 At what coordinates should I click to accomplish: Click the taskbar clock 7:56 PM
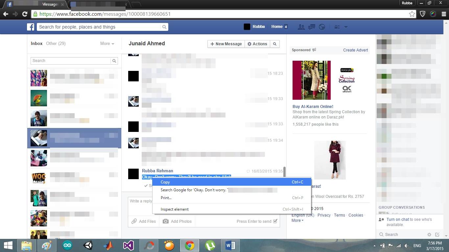coord(435,243)
